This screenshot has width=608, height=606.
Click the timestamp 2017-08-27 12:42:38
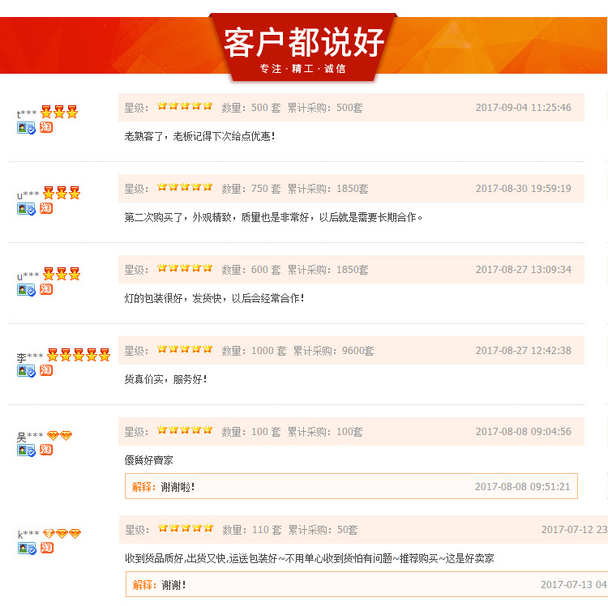[x=524, y=350]
